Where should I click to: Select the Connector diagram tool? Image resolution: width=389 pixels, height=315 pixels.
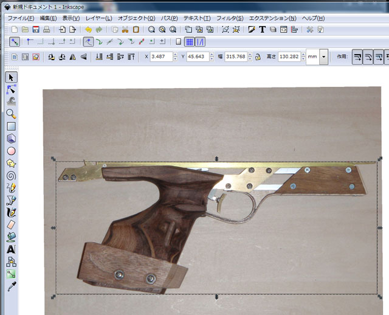click(11, 262)
